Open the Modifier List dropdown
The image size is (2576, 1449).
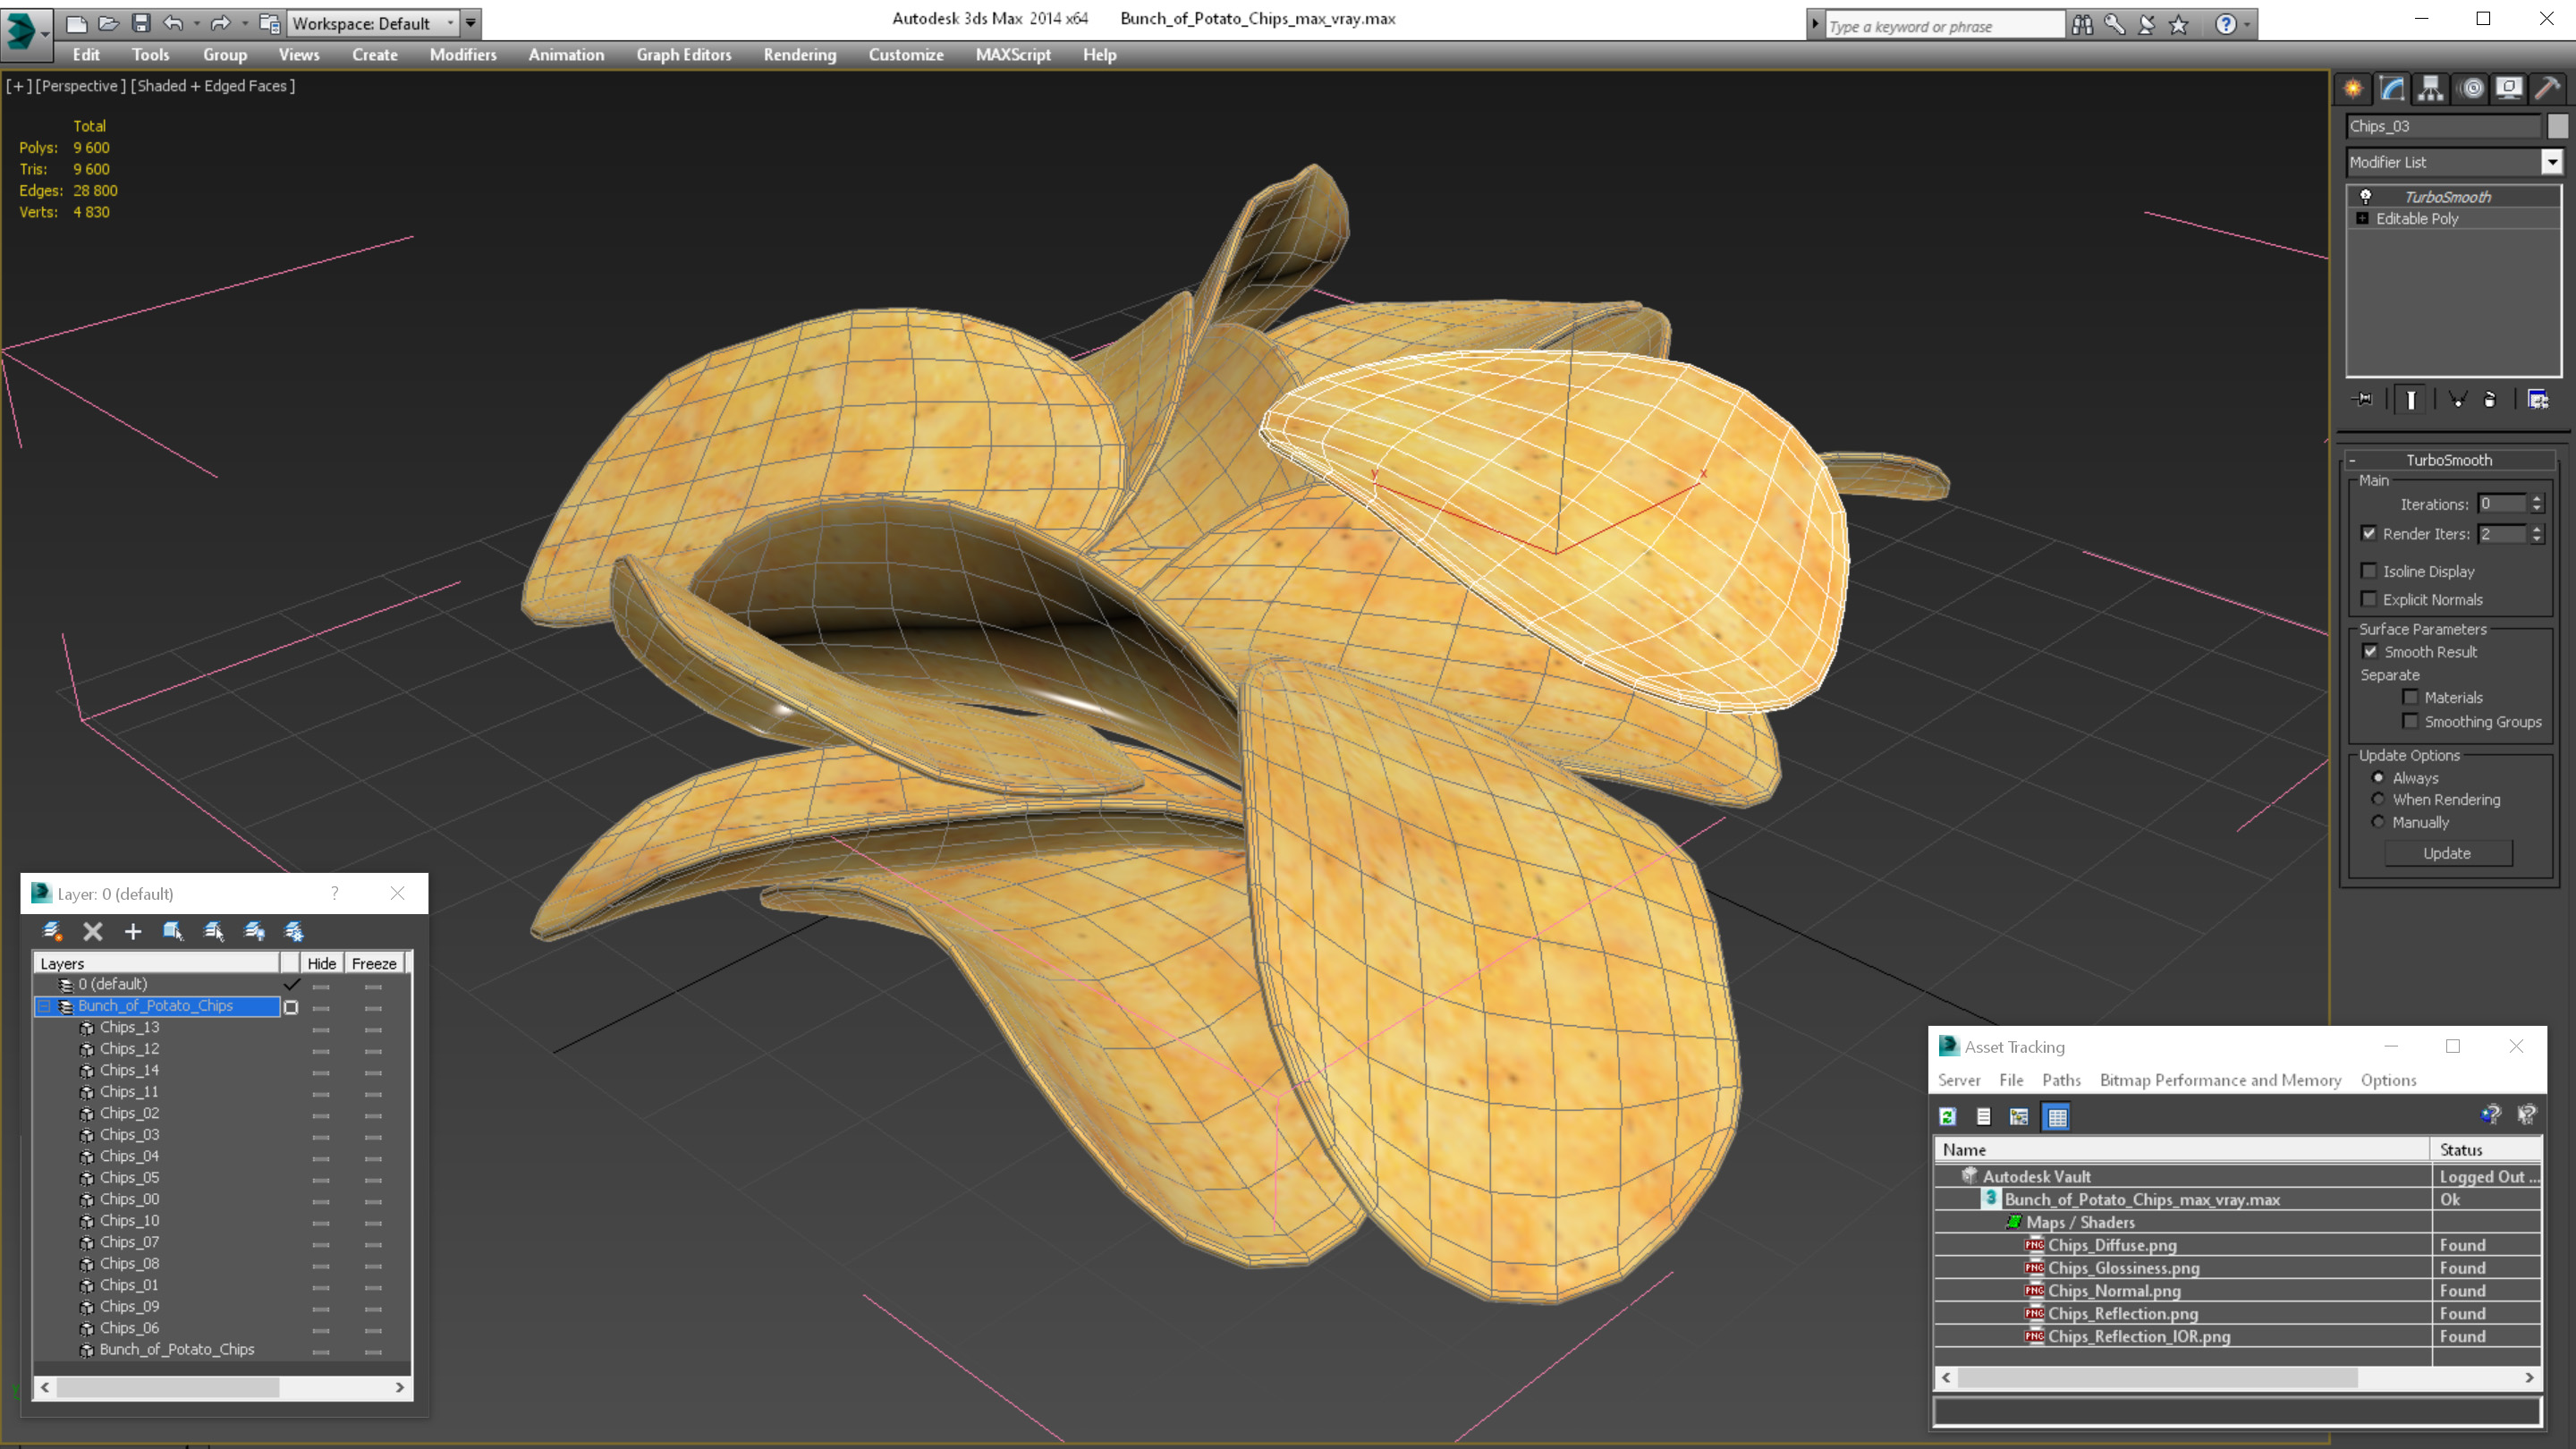point(2551,162)
